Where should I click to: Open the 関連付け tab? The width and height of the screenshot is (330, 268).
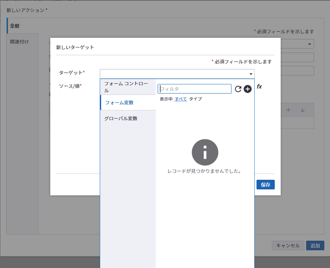coord(19,41)
